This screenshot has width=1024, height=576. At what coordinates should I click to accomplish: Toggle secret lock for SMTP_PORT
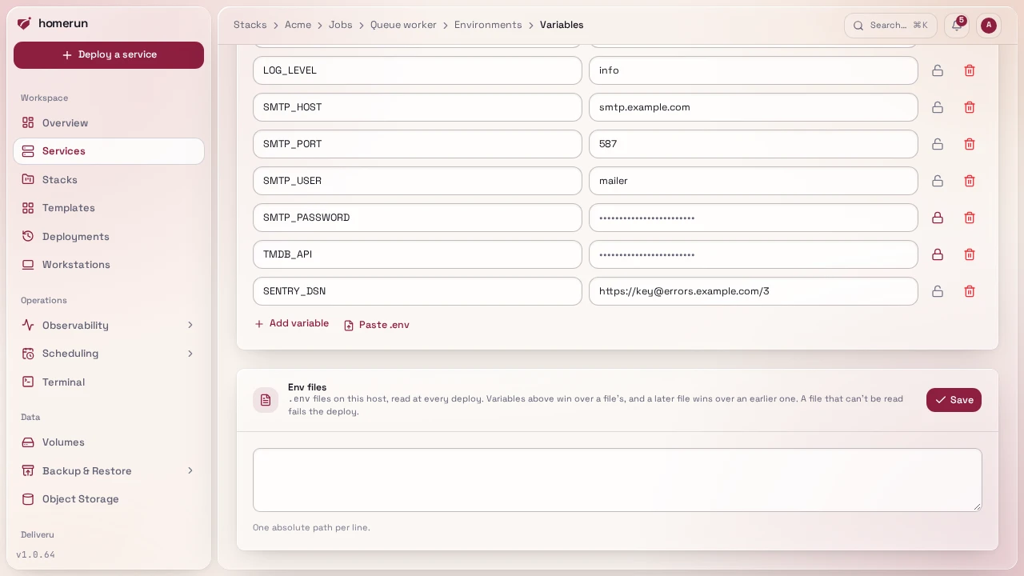point(938,144)
